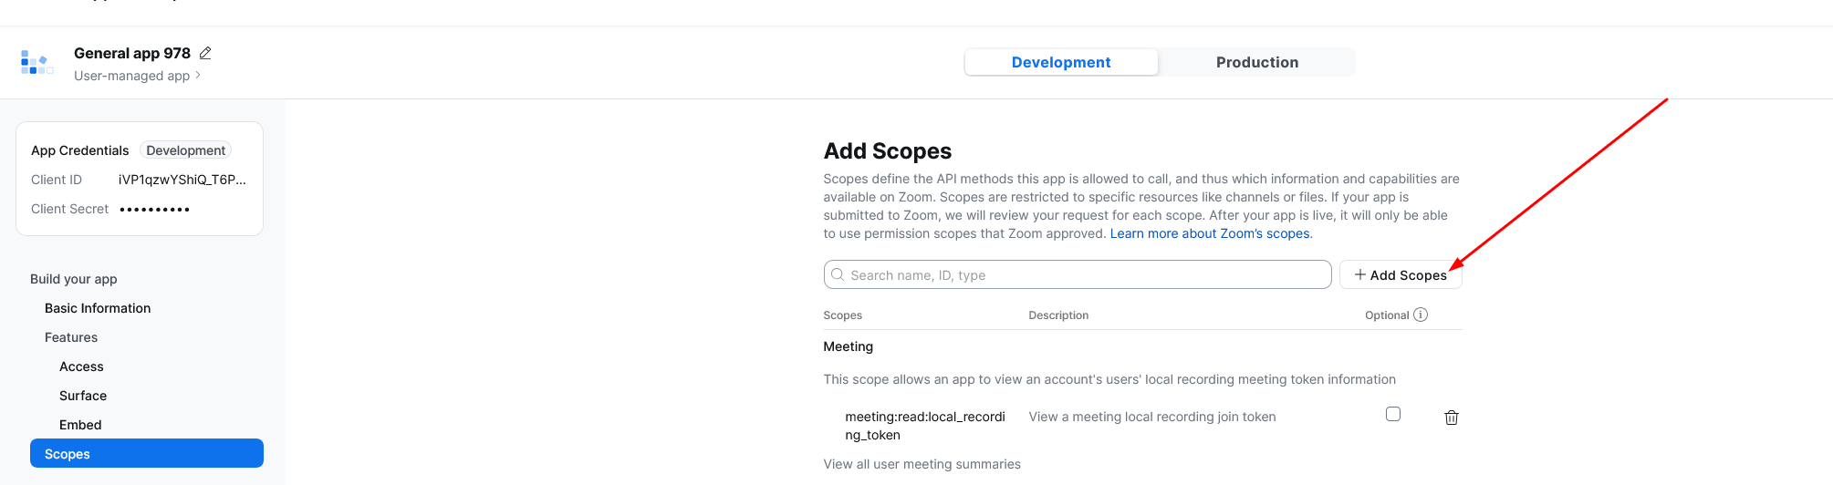Viewport: 1833px width, 485px height.
Task: Click the scope search input field
Action: pos(1078,274)
